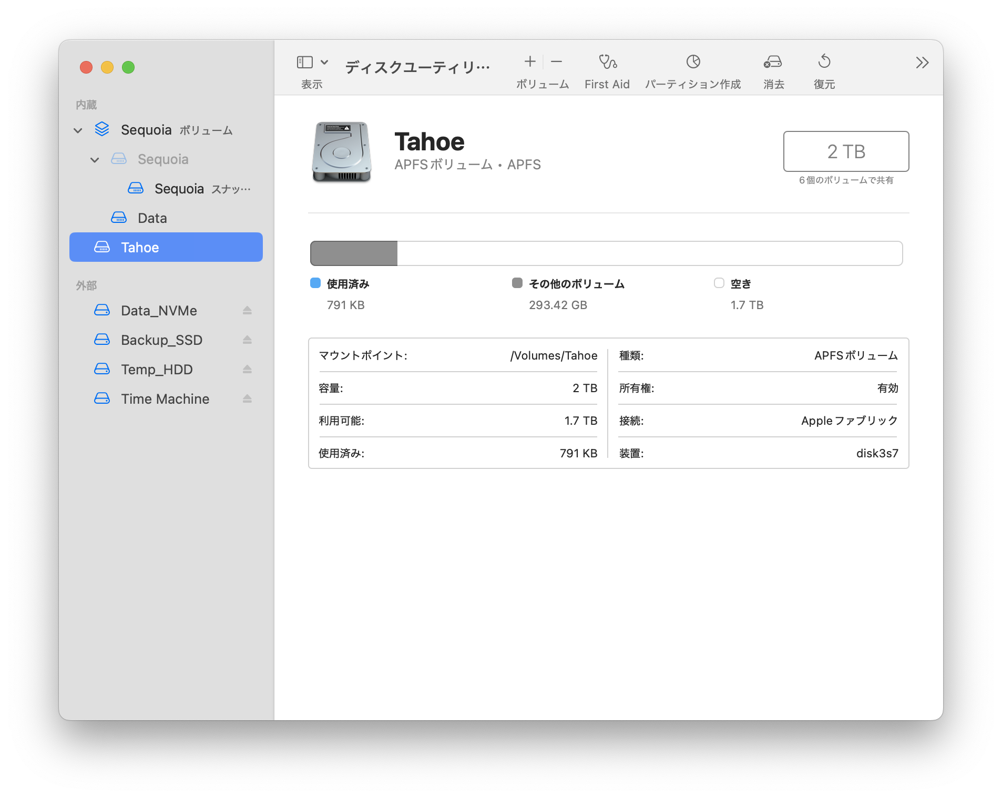Click the Erase (消去) drive icon
The height and width of the screenshot is (798, 1002).
point(773,62)
